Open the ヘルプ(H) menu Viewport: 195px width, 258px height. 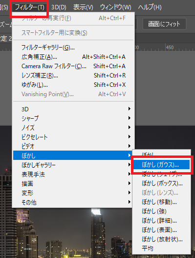tap(150, 7)
